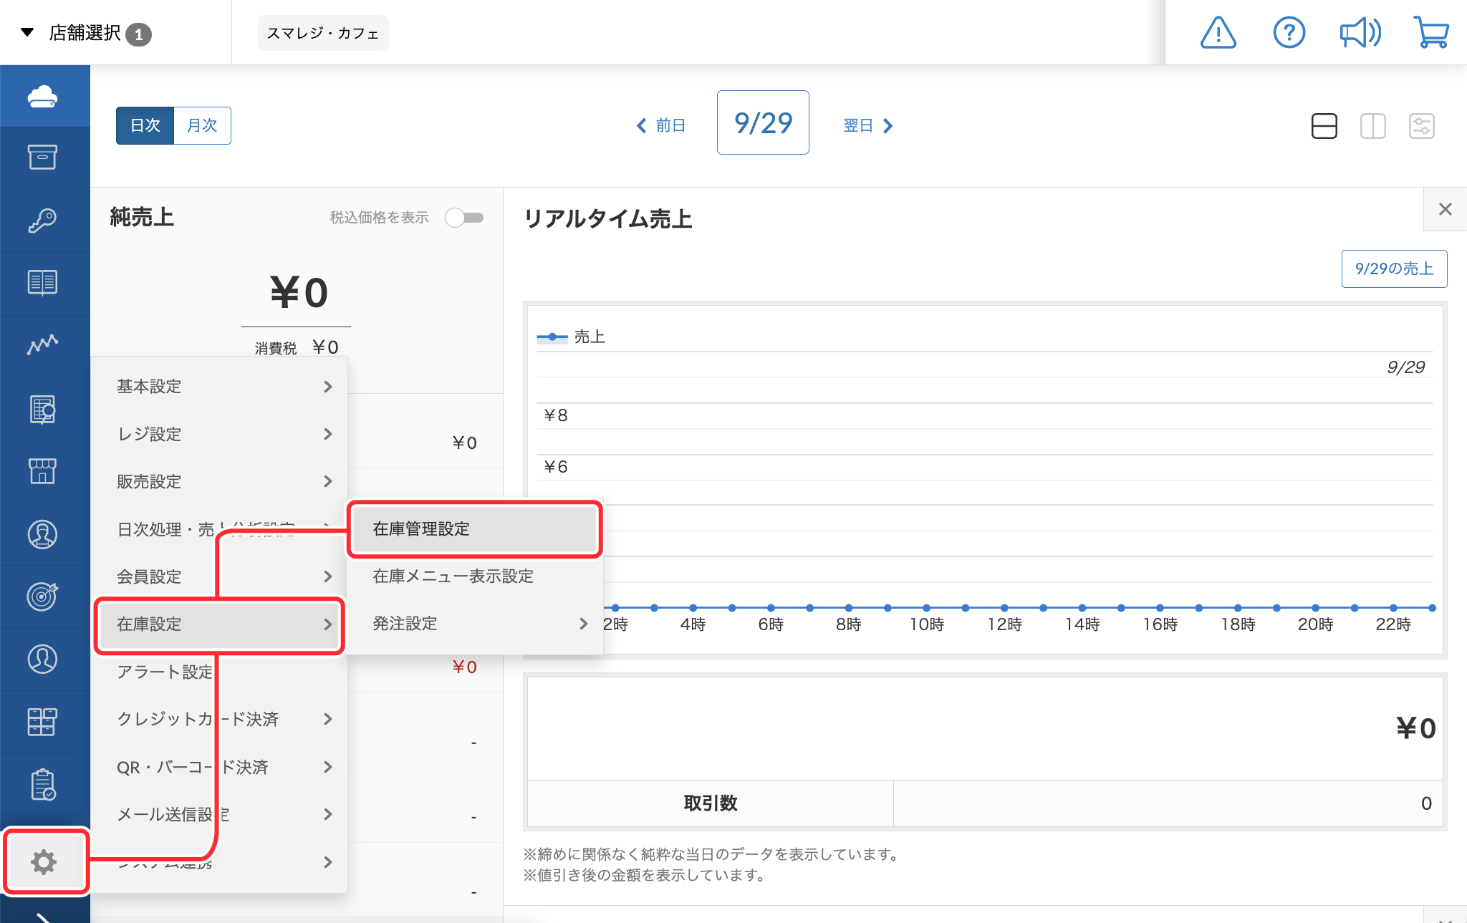Open the help question mark icon
1467x923 pixels.
[x=1289, y=33]
